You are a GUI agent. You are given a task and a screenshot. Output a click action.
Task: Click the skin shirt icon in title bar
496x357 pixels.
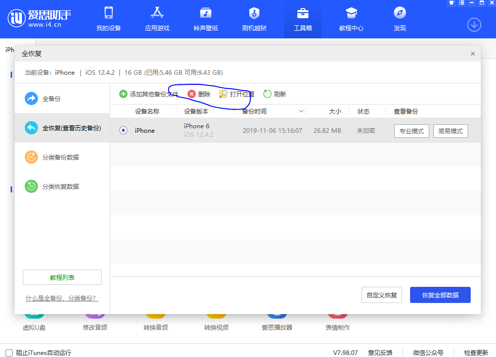click(x=452, y=3)
